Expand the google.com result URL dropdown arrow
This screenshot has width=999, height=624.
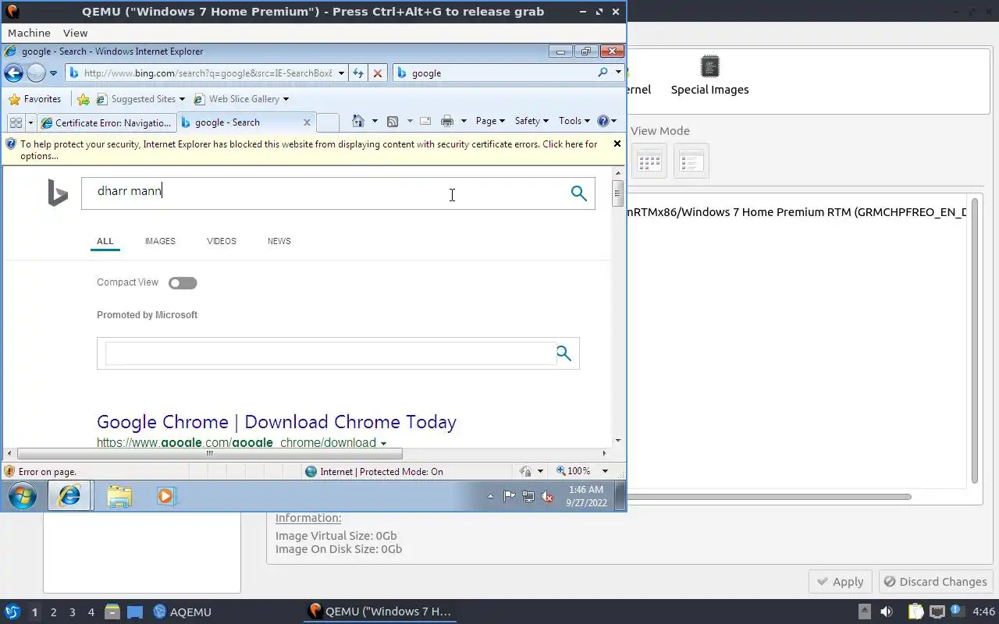point(383,443)
